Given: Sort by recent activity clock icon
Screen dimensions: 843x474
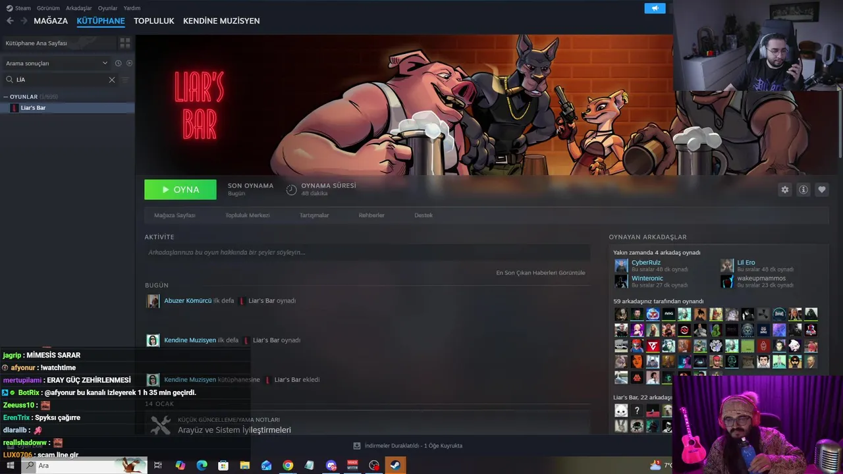Looking at the screenshot, I should point(118,63).
